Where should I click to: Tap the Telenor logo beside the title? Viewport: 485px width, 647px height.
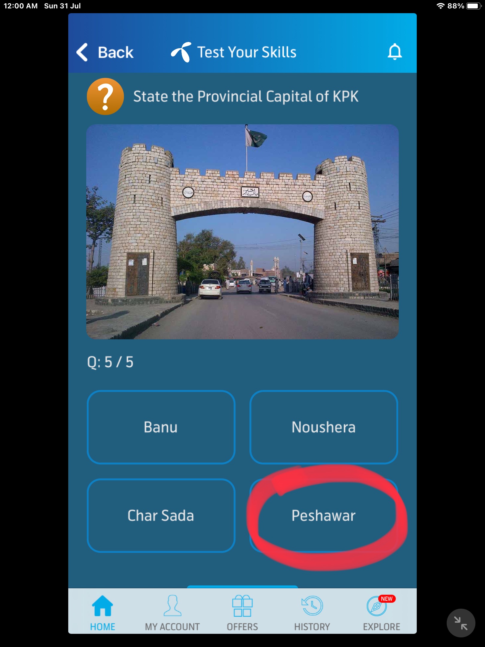point(181,52)
